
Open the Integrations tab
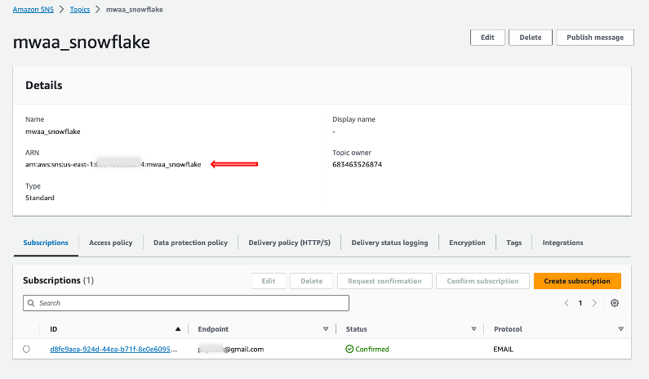562,243
